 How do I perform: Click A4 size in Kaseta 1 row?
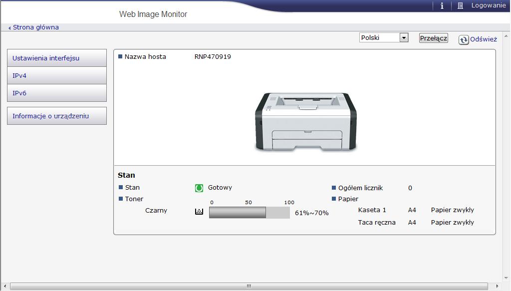[412, 210]
